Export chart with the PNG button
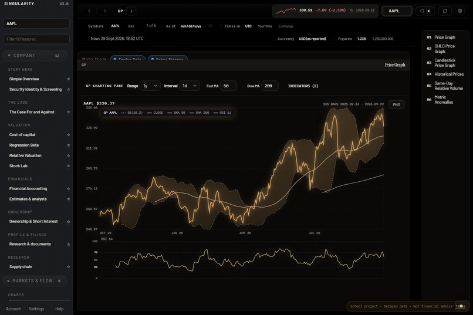 tap(396, 105)
